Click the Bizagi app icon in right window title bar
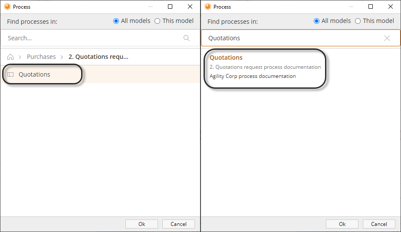The height and width of the screenshot is (232, 401). [207, 6]
